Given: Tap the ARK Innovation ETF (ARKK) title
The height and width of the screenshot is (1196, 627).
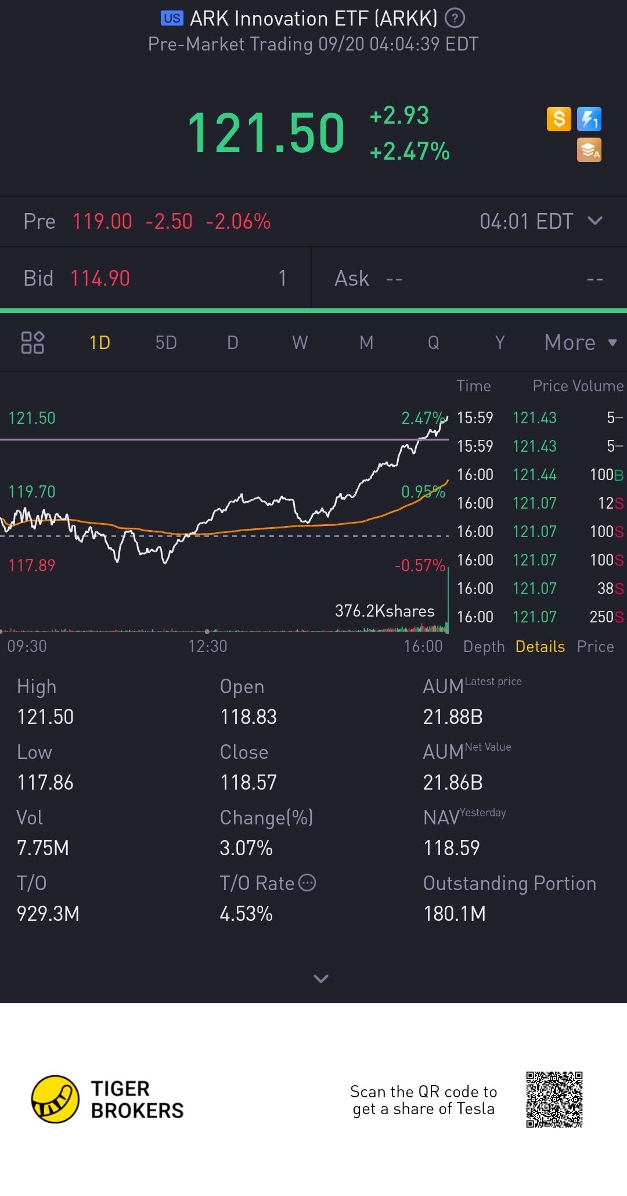Looking at the screenshot, I should point(313,19).
